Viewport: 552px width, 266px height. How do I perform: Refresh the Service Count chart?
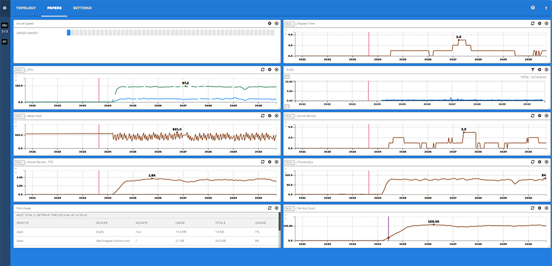533,208
